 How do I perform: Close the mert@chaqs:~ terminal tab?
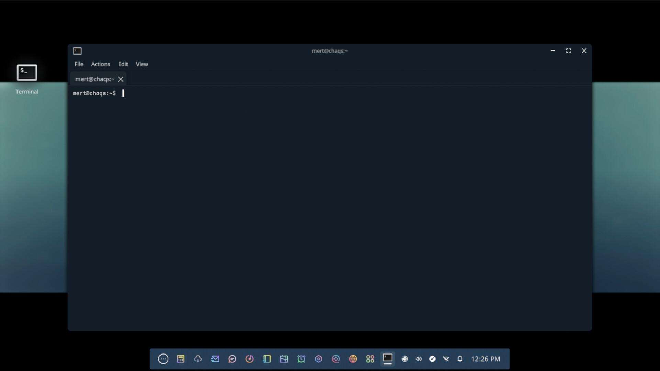click(121, 79)
